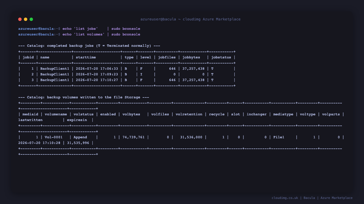Screen dimensions: 364x204
Task: Click the 'mediatype' column header
Action: coord(283,114)
